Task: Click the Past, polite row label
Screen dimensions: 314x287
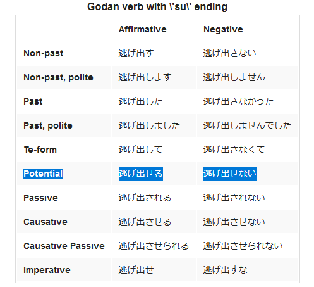Action: (48, 125)
